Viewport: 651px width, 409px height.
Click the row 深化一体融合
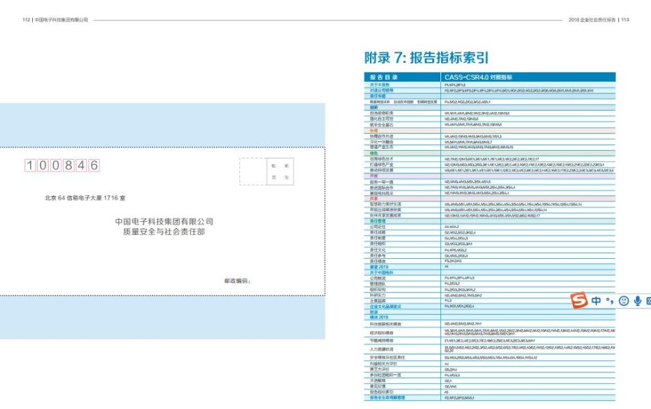pyautogui.click(x=490, y=142)
